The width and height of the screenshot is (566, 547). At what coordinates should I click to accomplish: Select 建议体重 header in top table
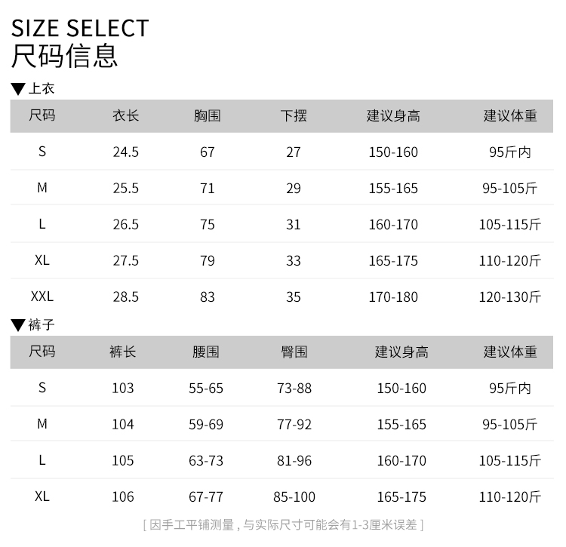[510, 116]
